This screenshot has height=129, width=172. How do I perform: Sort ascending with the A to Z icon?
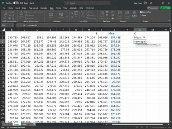[72, 13]
